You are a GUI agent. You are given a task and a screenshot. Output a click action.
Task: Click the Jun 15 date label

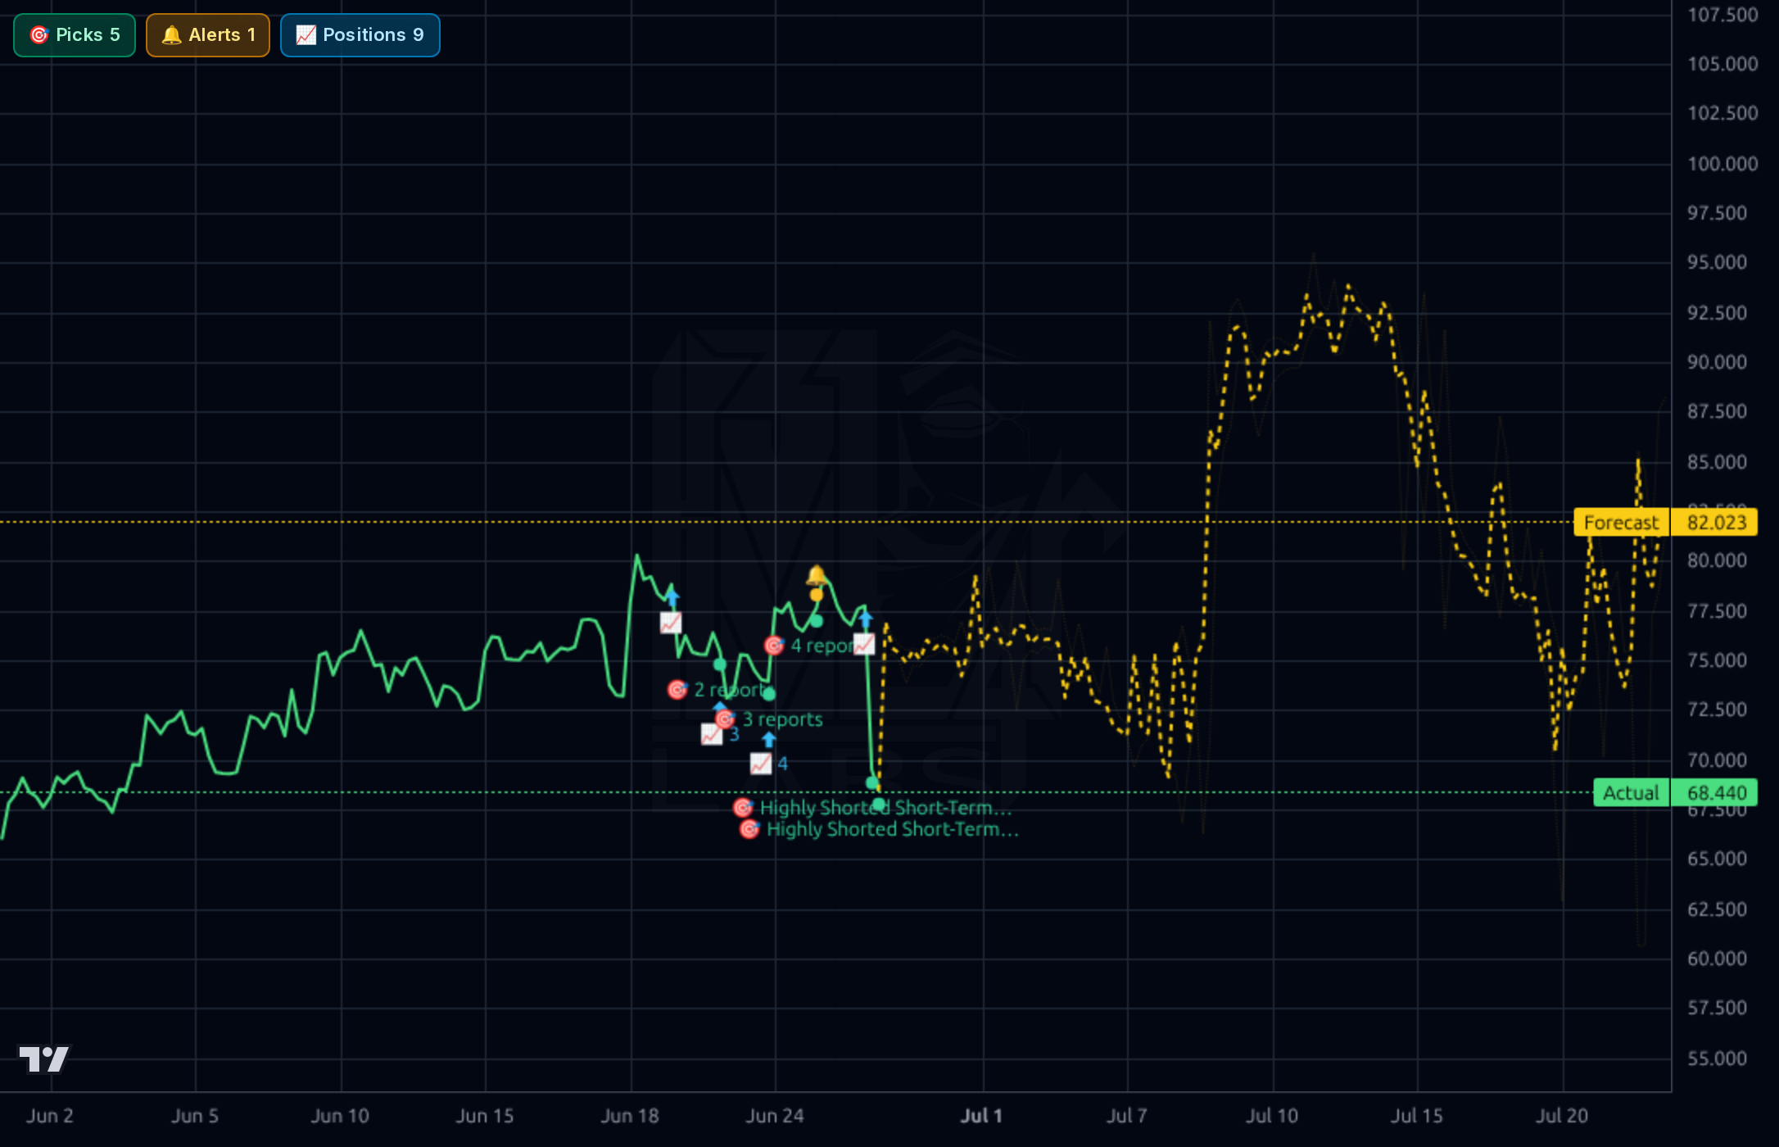[485, 1116]
